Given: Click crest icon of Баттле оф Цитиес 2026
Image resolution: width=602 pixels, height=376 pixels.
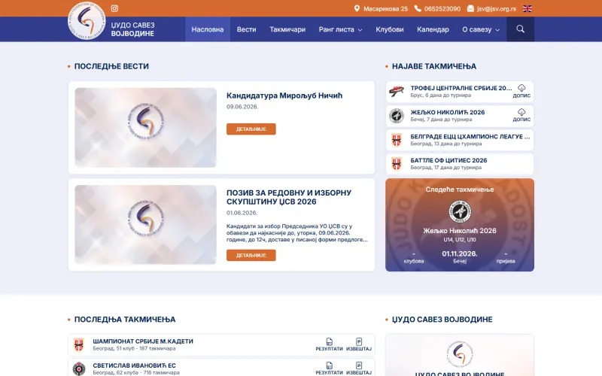Looking at the screenshot, I should [397, 164].
